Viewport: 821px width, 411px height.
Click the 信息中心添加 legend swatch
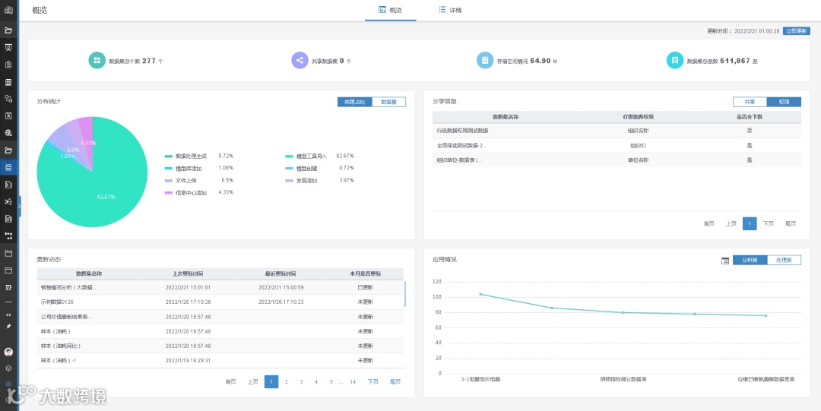pyautogui.click(x=169, y=193)
